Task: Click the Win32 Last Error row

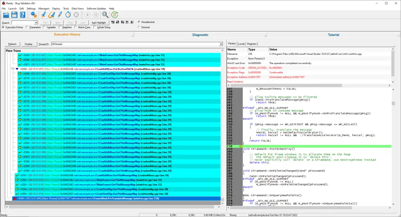Action: (x=309, y=63)
